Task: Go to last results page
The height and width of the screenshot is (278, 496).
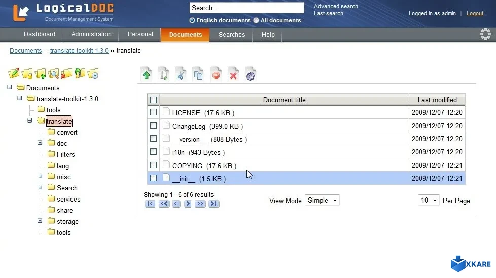Action: click(214, 204)
